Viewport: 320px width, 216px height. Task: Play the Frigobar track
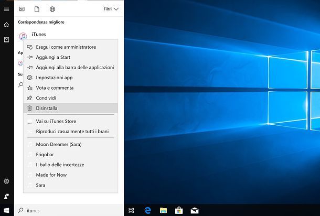[70, 155]
